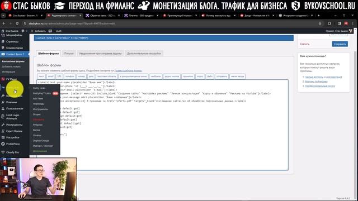Click the Limit Login Attempts sidebar icon
Image resolution: width=358 pixels, height=201 pixels.
pos(3,117)
